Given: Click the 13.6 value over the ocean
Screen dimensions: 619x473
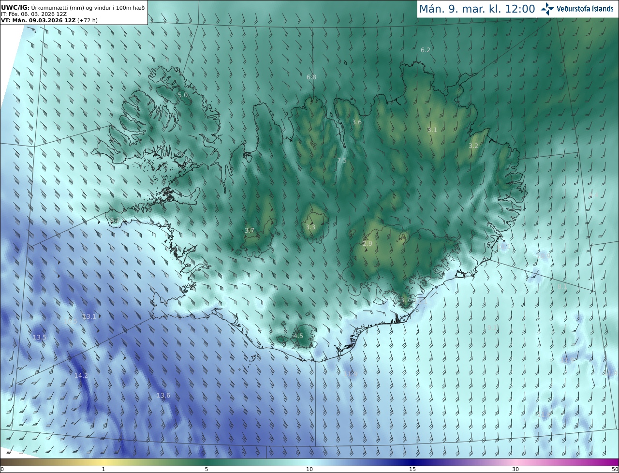Looking at the screenshot, I should 163,395.
